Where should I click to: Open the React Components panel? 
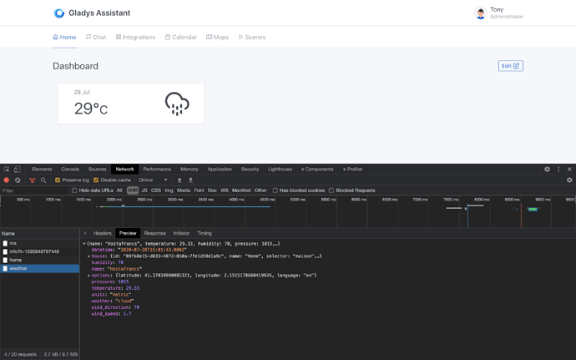coord(317,170)
